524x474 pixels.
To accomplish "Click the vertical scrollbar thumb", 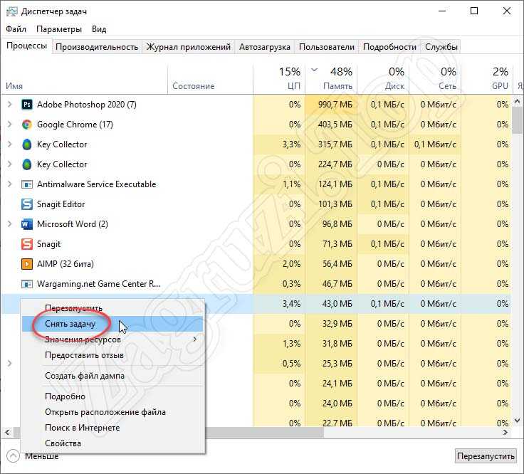I will pyautogui.click(x=518, y=120).
